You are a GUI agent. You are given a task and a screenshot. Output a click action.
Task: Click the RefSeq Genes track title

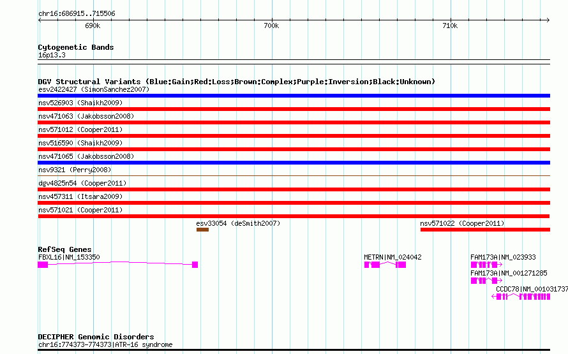(65, 249)
